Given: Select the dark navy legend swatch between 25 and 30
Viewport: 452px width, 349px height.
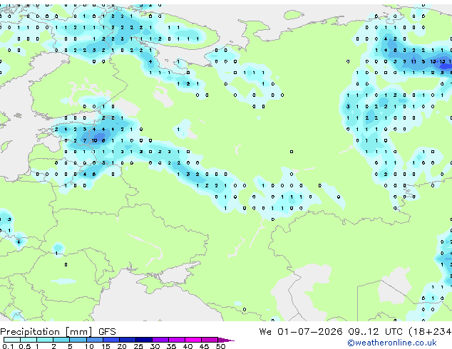Looking at the screenshot, I should pyautogui.click(x=144, y=340).
